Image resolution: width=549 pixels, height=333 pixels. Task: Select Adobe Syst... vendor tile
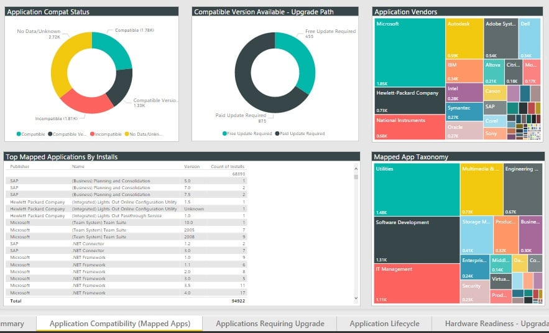pyautogui.click(x=501, y=39)
